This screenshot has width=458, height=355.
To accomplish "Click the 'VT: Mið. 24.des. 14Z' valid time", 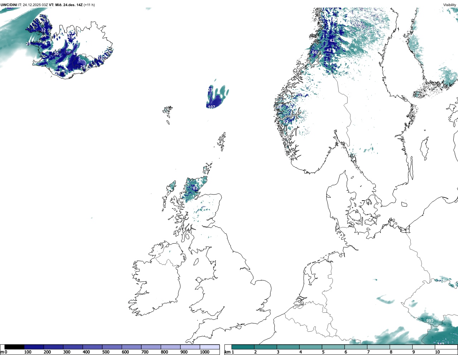I will point(65,5).
